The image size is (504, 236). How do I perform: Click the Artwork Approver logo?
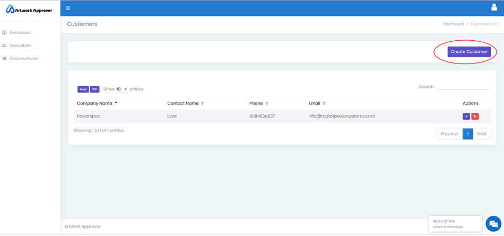29,10
